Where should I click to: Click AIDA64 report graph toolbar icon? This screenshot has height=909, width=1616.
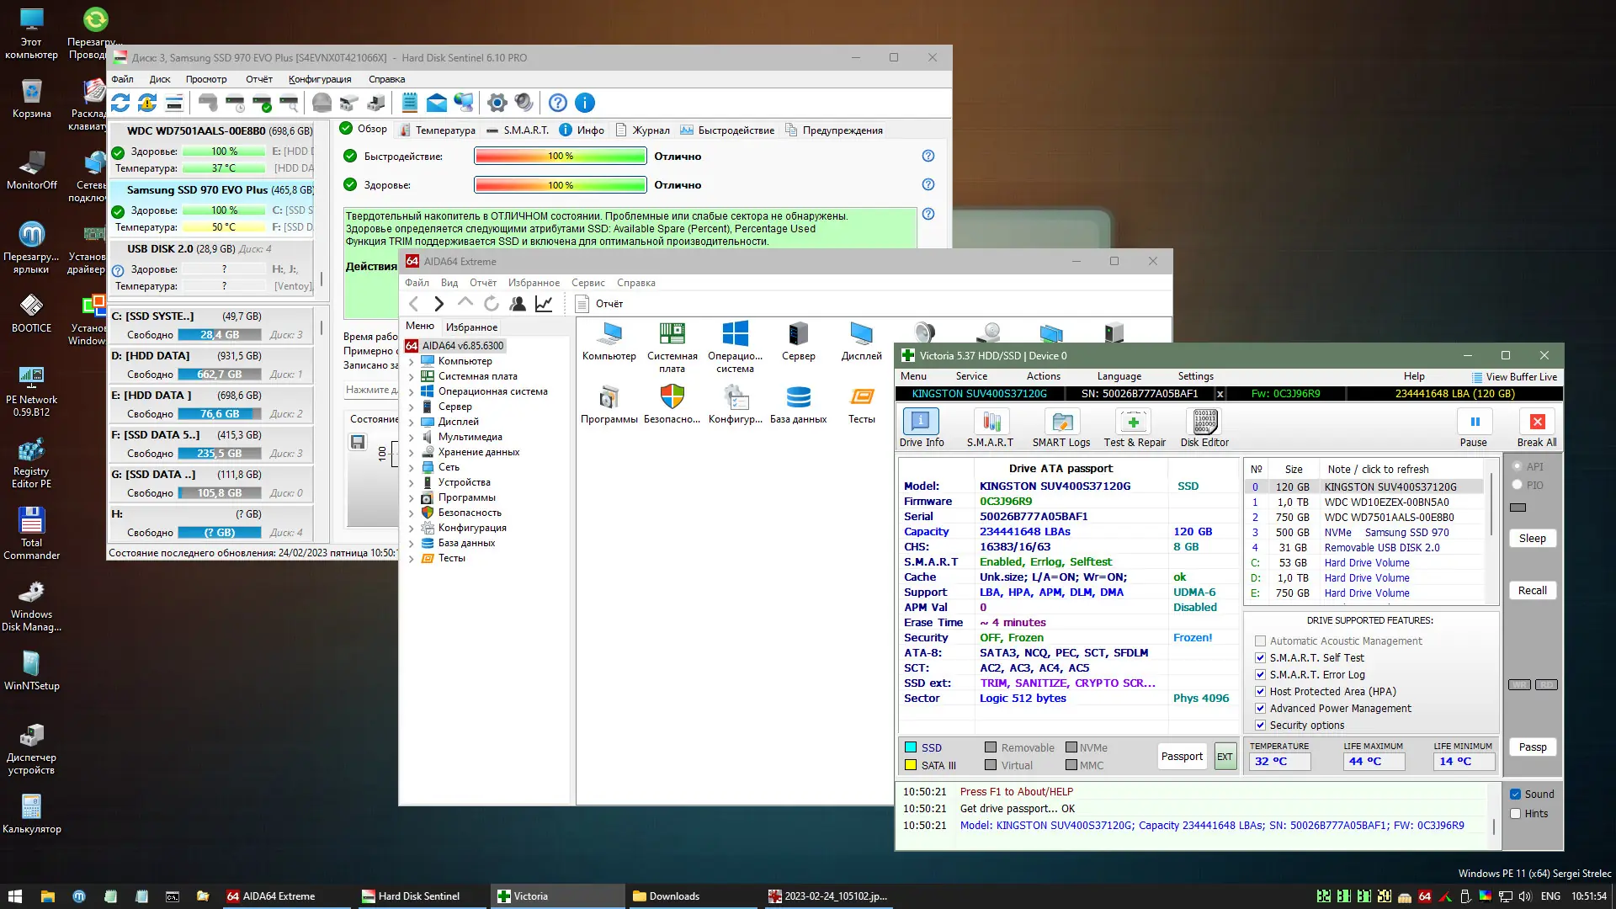[544, 304]
